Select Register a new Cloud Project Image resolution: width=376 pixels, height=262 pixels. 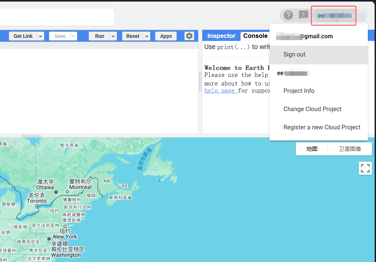[322, 127]
